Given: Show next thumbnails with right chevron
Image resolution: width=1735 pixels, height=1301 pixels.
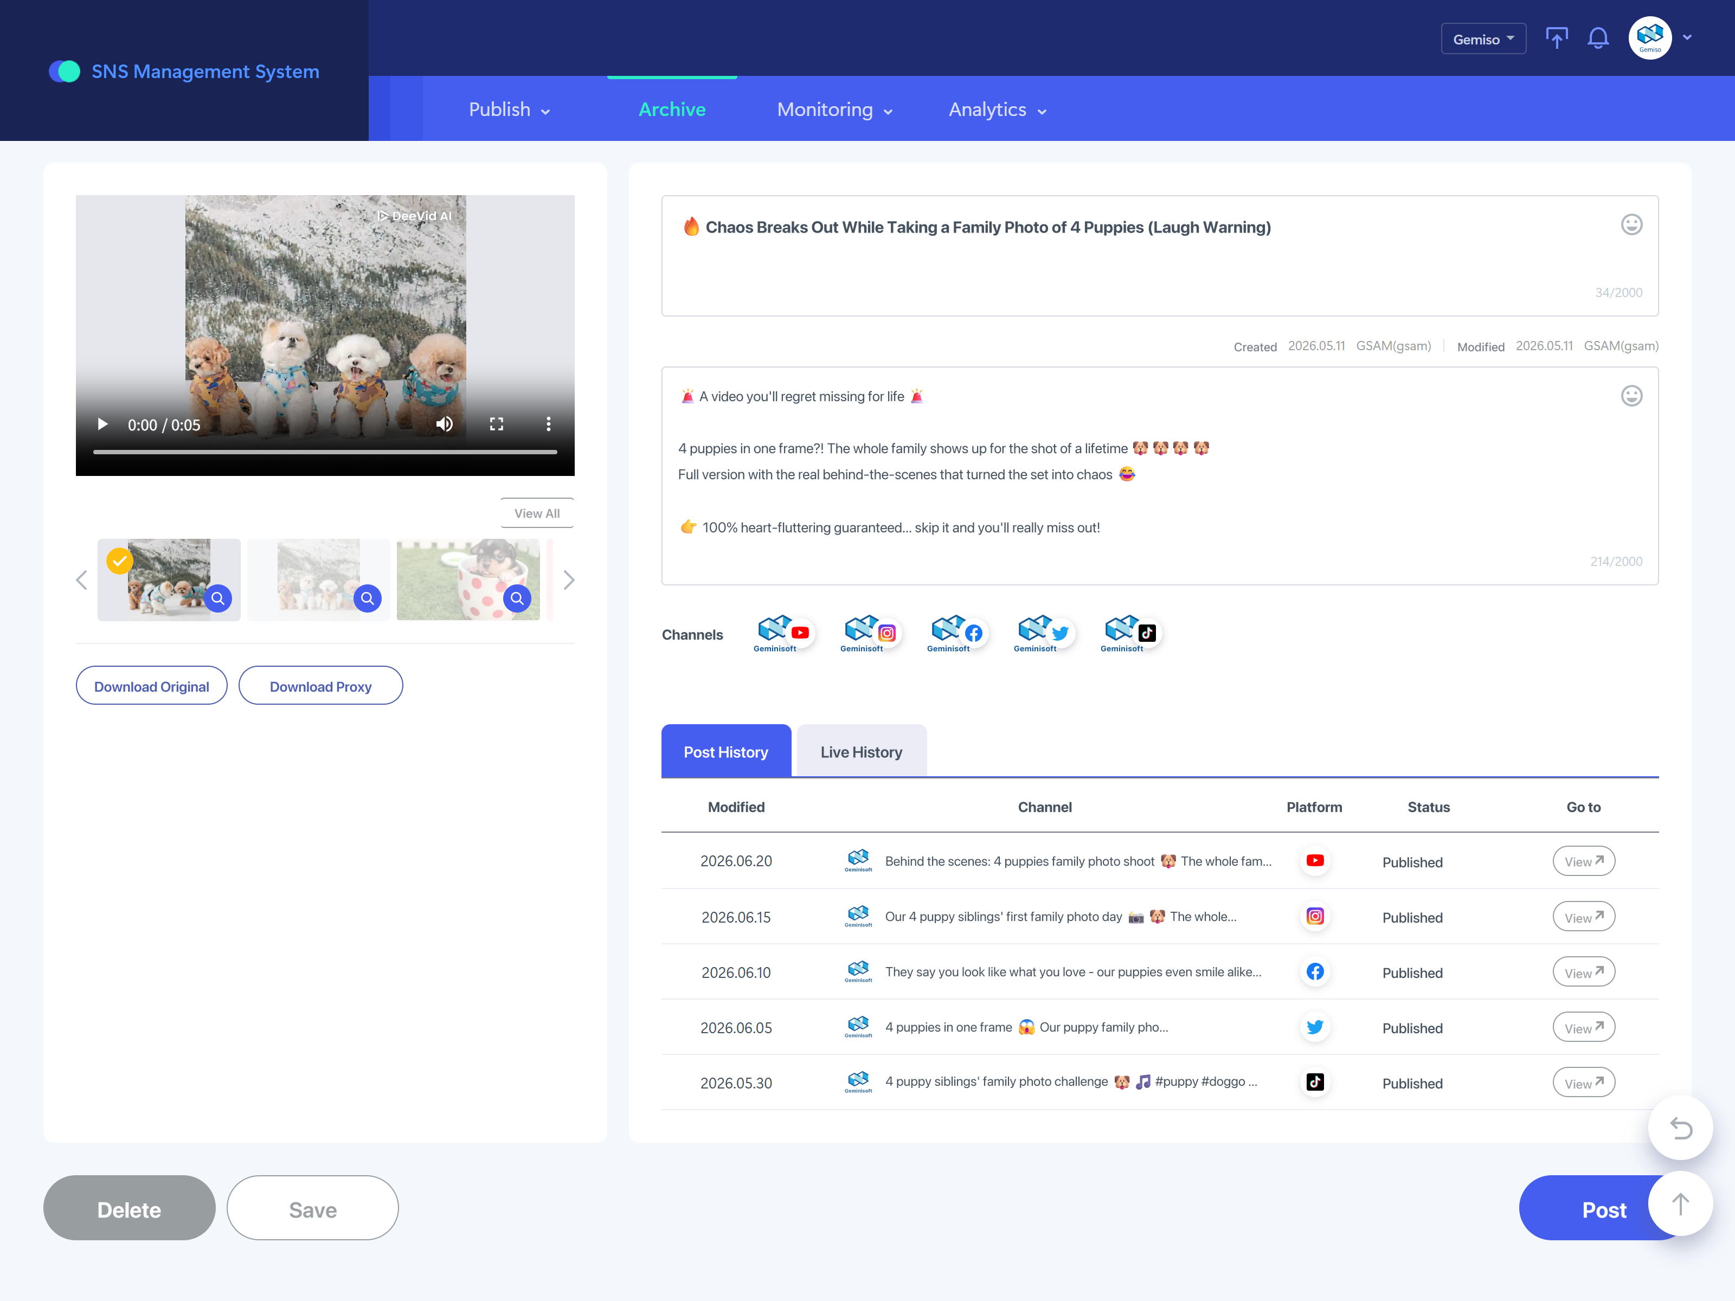Looking at the screenshot, I should point(569,581).
